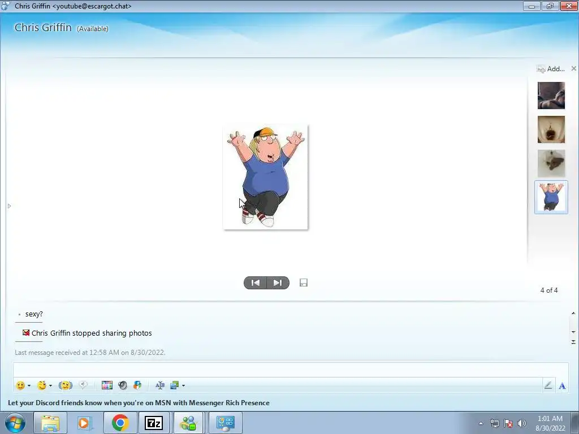Expand the wink list dropdown arrow
This screenshot has width=579, height=434.
50,385
